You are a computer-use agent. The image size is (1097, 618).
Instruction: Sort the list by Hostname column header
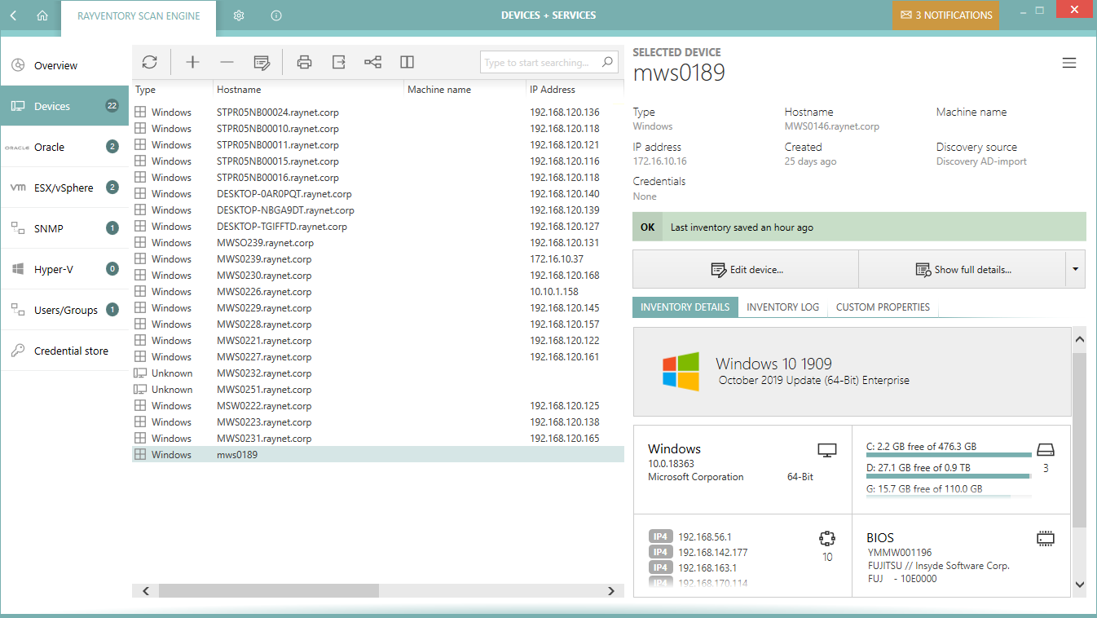(x=239, y=90)
